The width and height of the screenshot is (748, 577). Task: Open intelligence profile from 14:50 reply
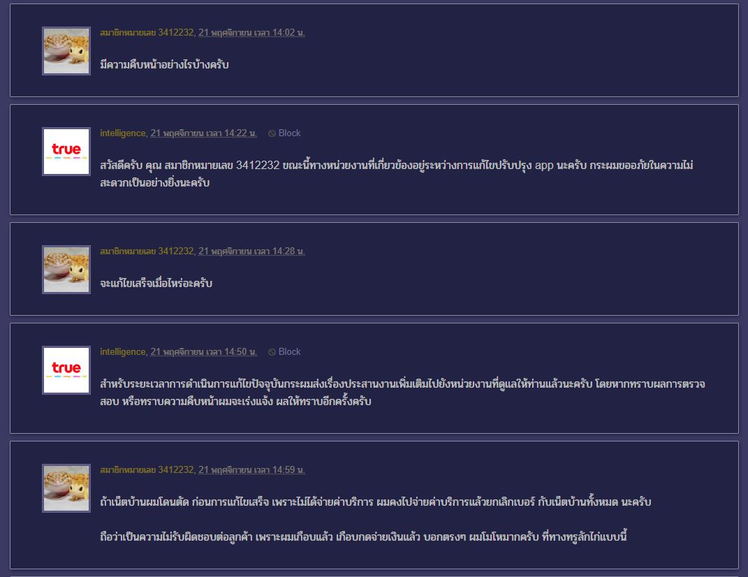[123, 352]
